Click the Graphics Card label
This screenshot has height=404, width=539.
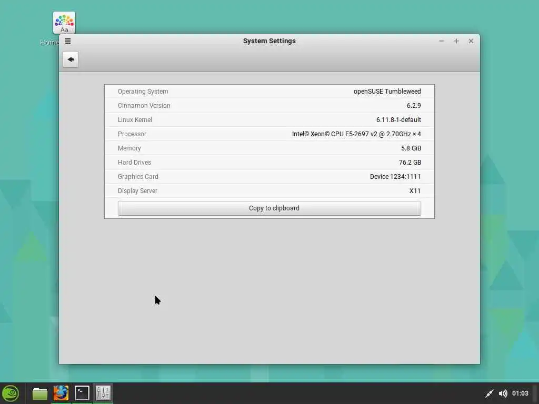pos(138,177)
